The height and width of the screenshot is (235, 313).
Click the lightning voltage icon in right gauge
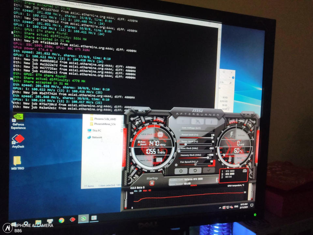231,134
